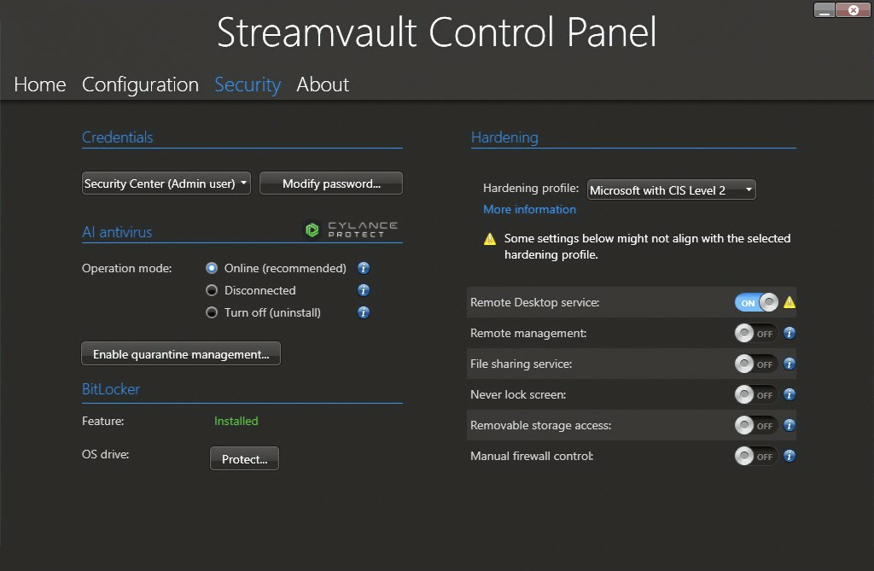Viewport: 874px width, 571px height.
Task: Open info icon for Remote management
Action: [790, 334]
